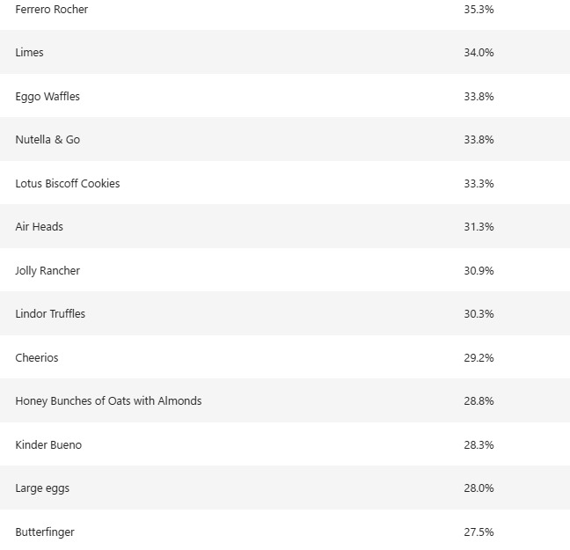Click the Eggo Waffles entry
This screenshot has height=550, width=570.
(x=47, y=97)
